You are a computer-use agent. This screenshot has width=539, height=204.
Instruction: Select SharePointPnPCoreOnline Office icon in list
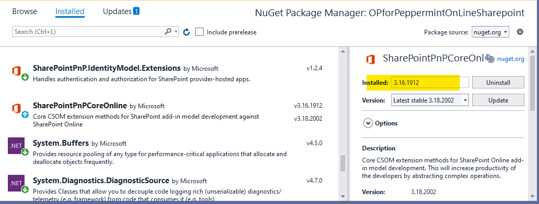pos(17,108)
